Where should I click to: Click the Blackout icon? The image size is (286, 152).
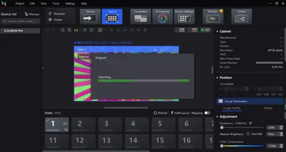(x=50, y=14)
